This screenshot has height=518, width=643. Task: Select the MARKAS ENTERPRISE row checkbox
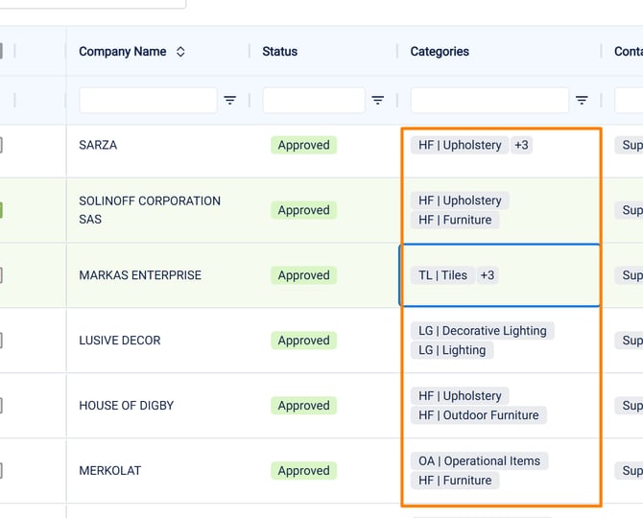click(1, 275)
